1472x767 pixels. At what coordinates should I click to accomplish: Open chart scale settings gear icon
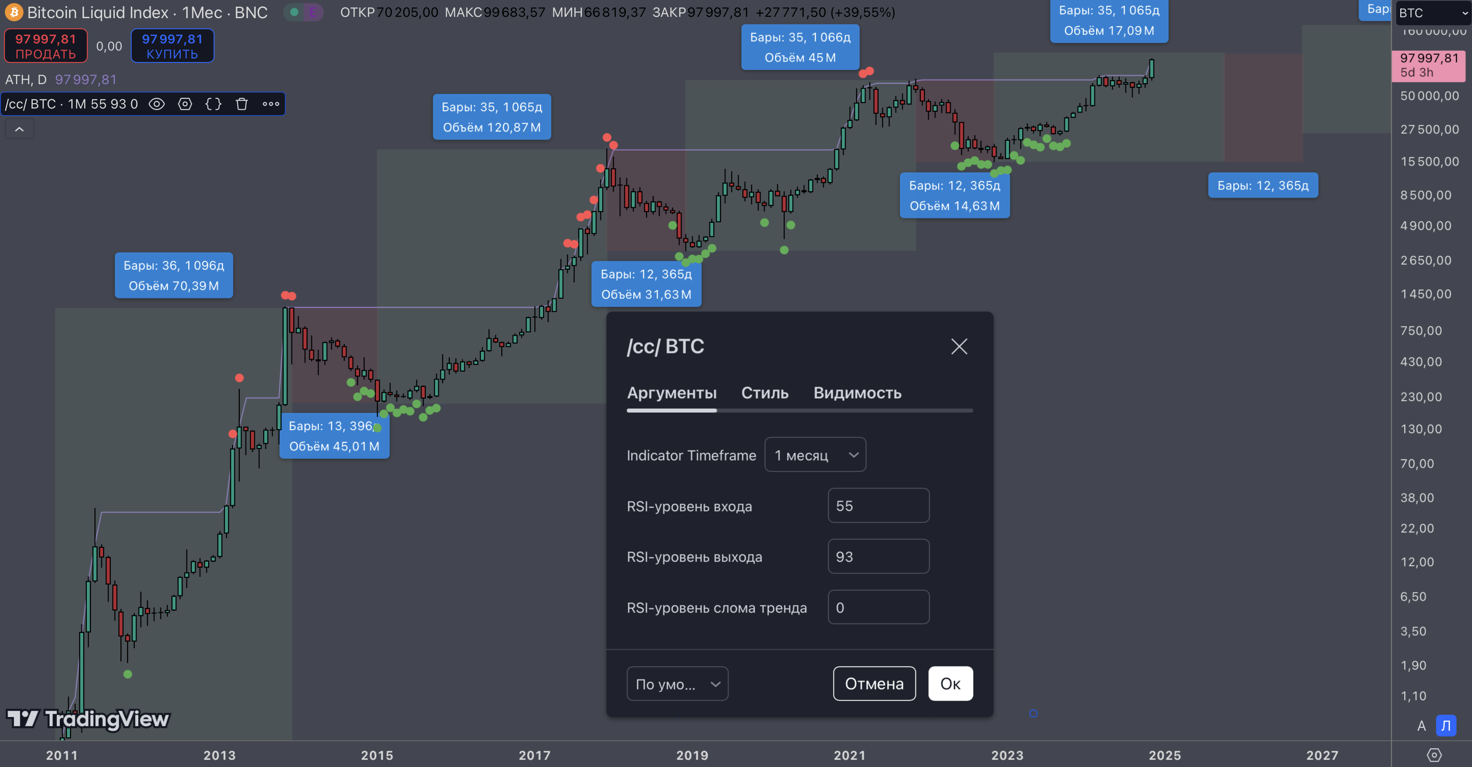pyautogui.click(x=1434, y=755)
